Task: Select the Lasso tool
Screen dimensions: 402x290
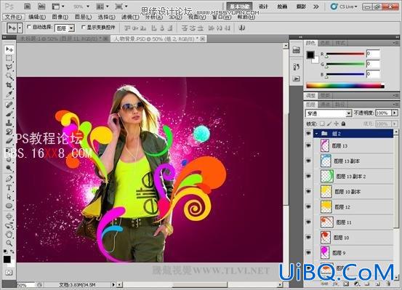Action: pos(9,67)
